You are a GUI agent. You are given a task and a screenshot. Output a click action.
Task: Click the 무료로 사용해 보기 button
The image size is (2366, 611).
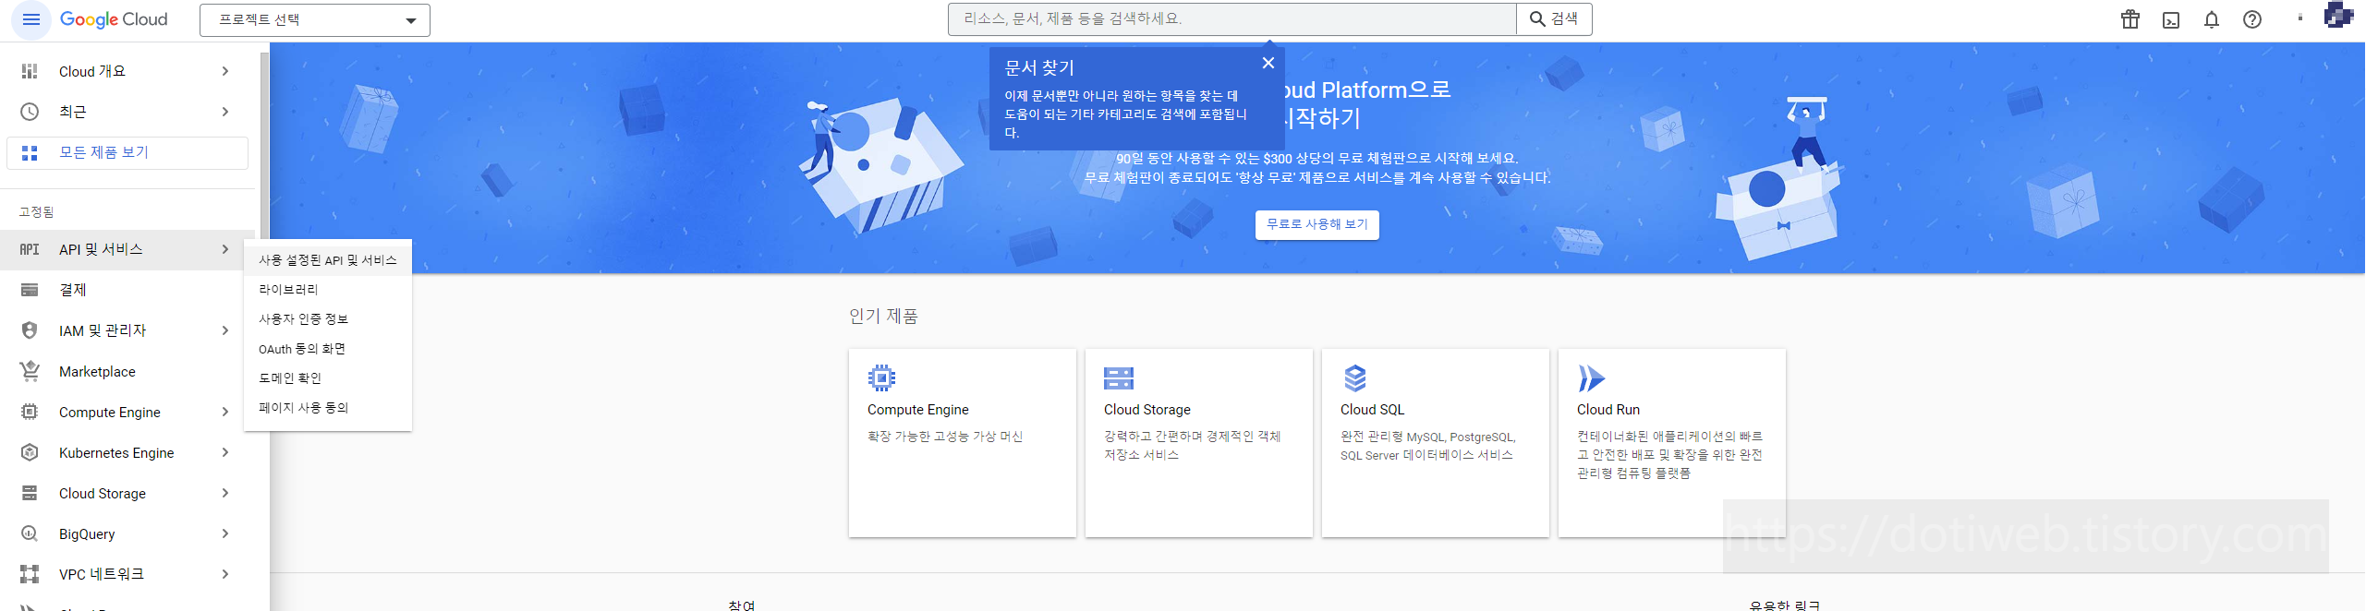[x=1316, y=224]
